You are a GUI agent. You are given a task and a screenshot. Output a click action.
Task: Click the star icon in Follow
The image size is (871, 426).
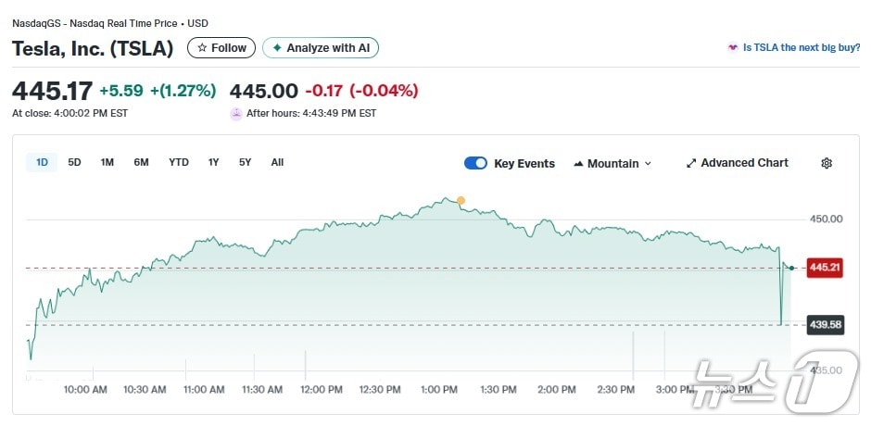click(202, 48)
